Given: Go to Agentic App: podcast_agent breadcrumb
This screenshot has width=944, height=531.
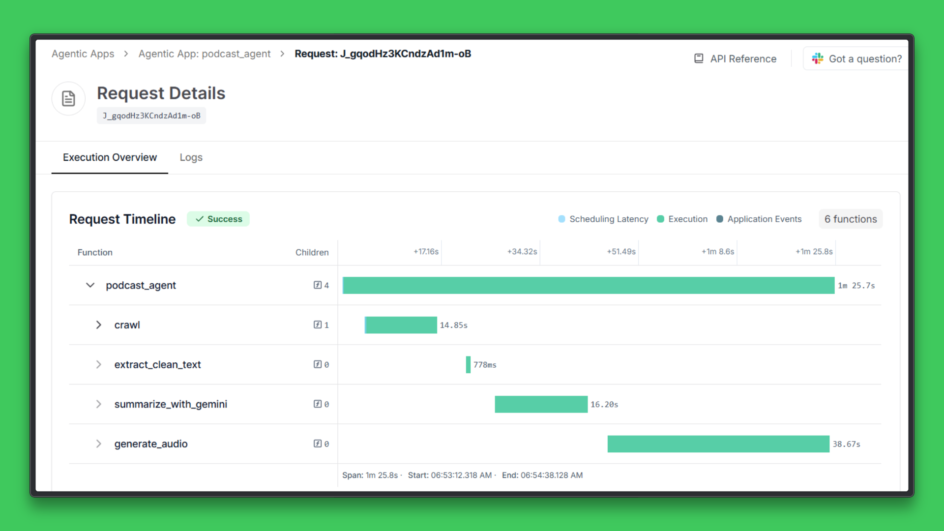Looking at the screenshot, I should tap(204, 54).
